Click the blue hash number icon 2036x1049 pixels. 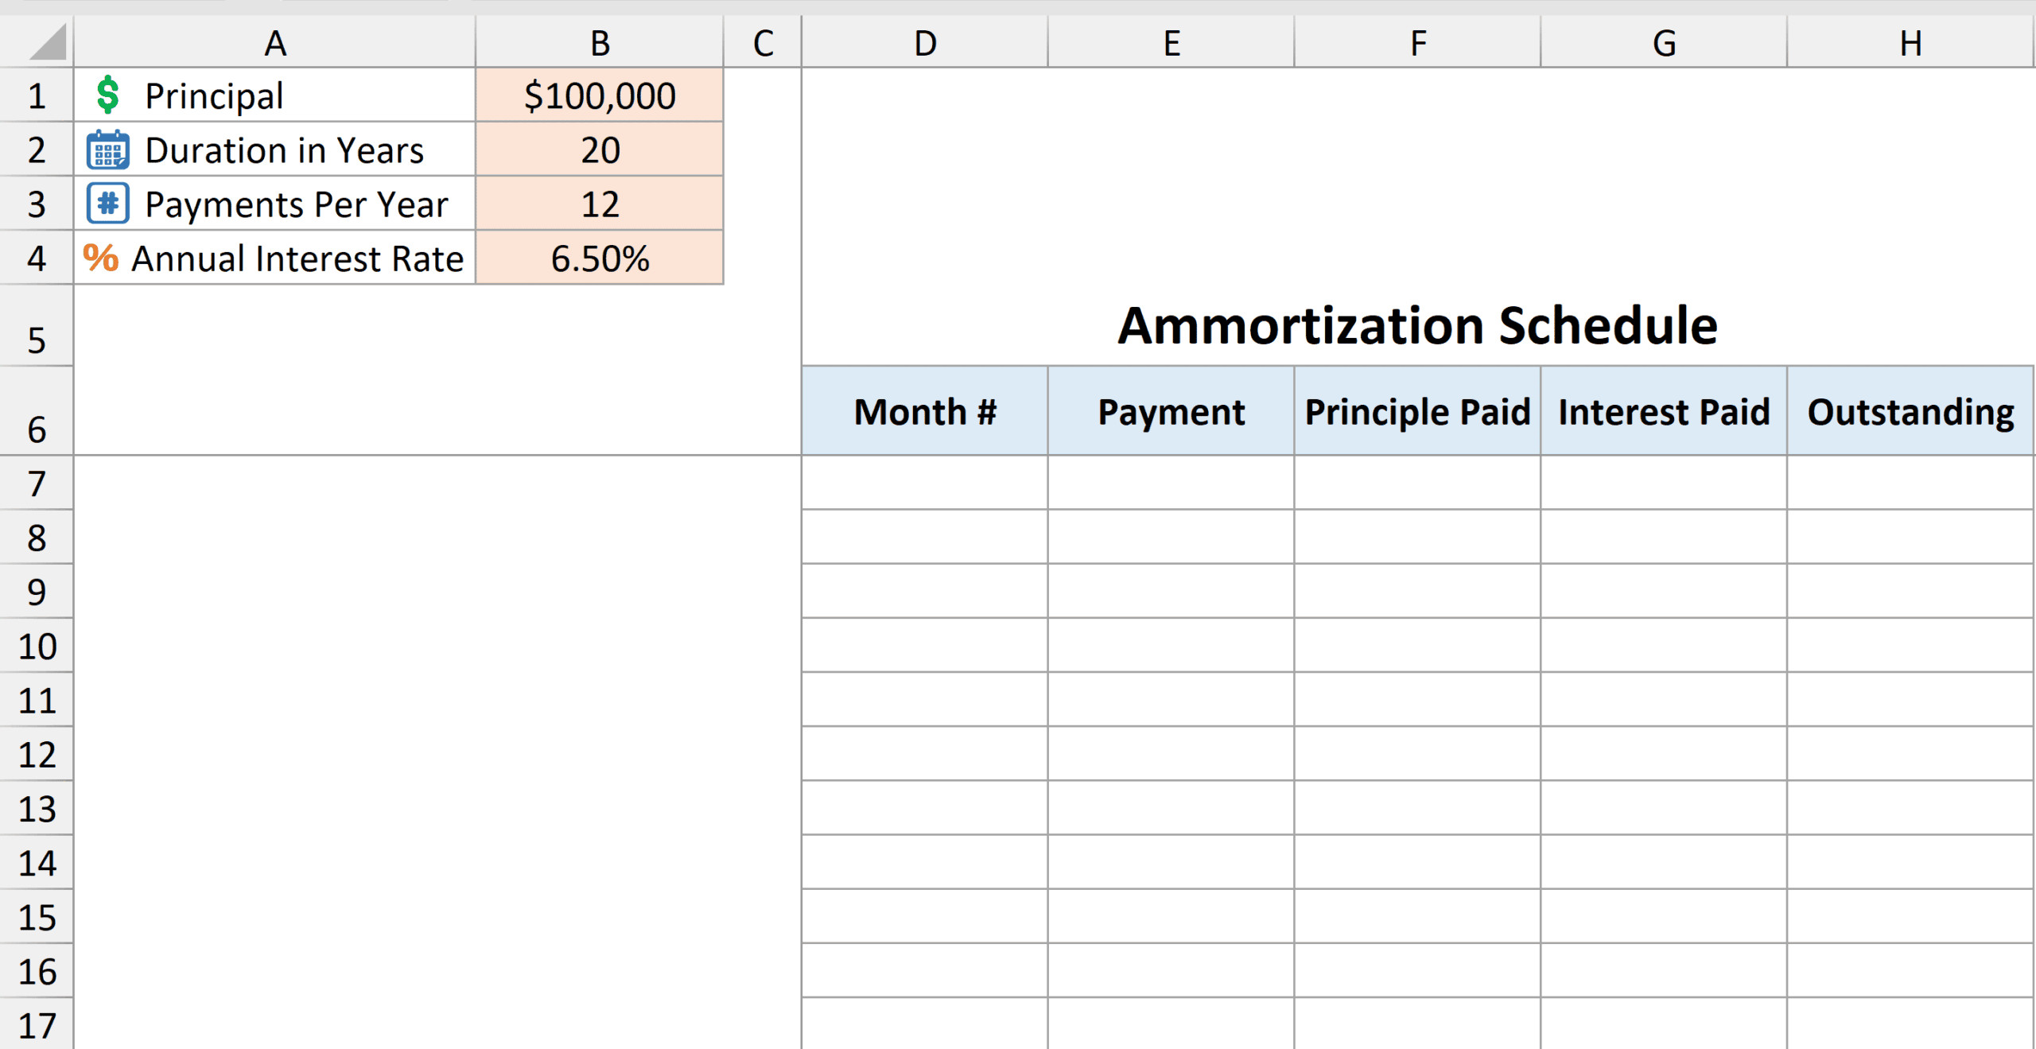(x=107, y=204)
